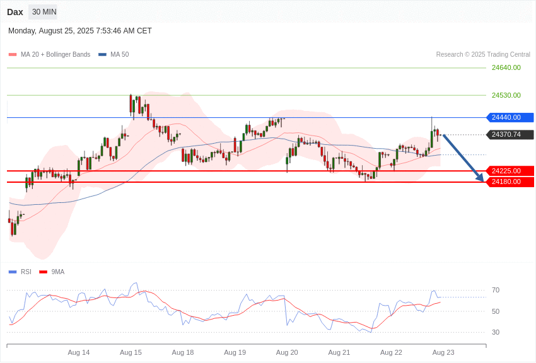
Task: Click the Dax chart title
Action: point(15,12)
